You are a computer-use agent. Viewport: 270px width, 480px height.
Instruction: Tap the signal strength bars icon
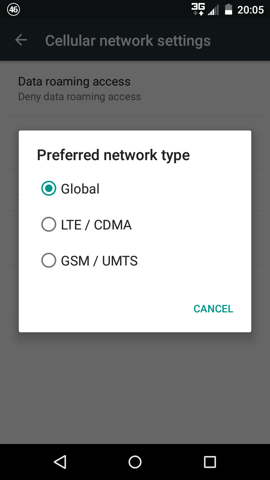[213, 10]
